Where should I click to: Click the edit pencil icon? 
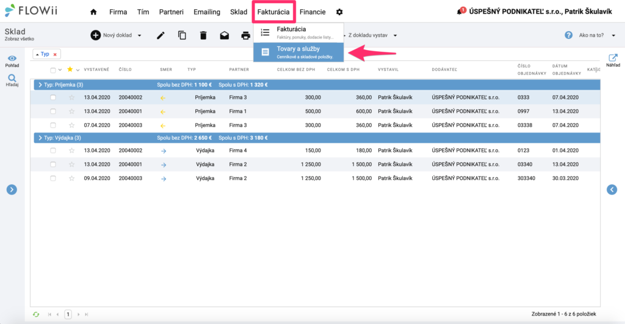161,35
